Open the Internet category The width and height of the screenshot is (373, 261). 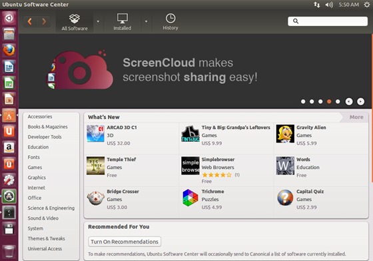point(36,188)
